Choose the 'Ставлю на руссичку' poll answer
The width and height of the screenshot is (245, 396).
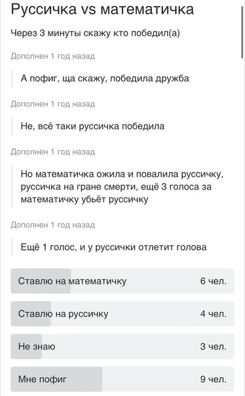(x=122, y=313)
